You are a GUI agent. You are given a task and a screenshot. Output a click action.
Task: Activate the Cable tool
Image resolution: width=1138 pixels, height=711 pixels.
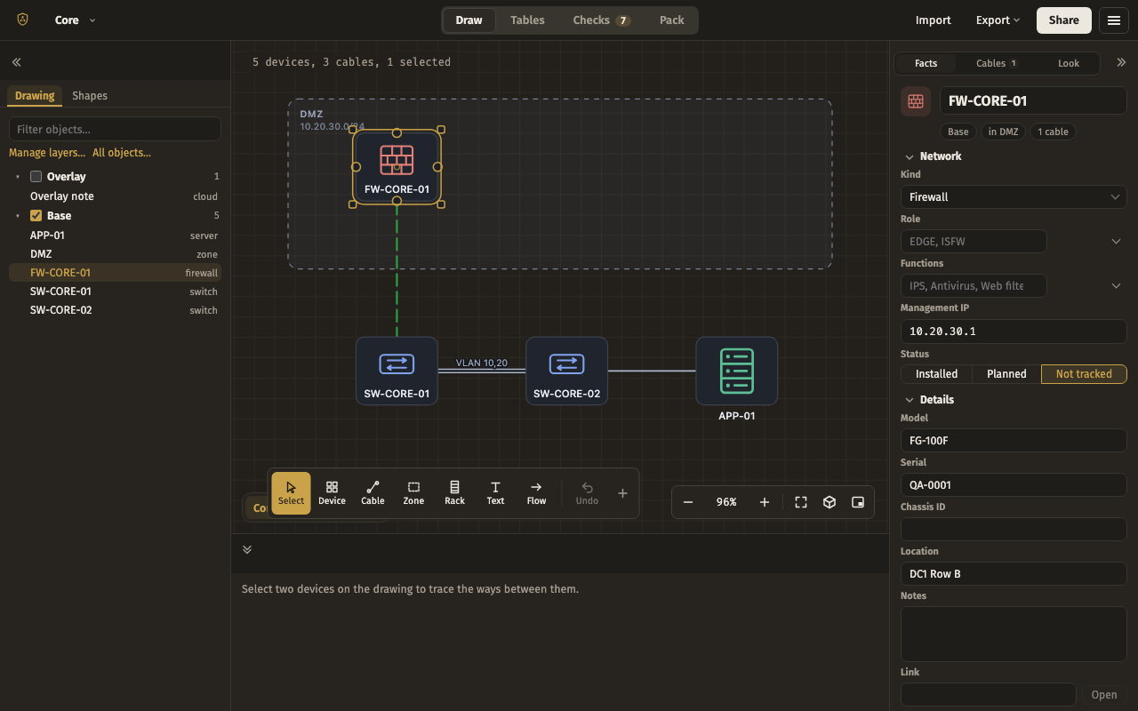click(373, 493)
